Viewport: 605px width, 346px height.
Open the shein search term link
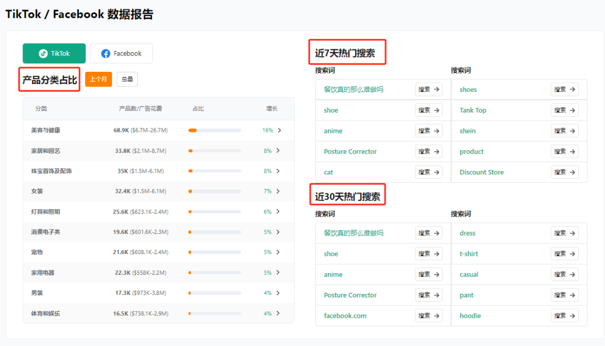(x=467, y=131)
